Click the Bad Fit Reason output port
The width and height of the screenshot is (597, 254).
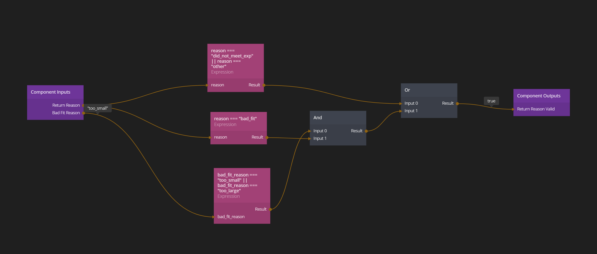click(x=84, y=113)
